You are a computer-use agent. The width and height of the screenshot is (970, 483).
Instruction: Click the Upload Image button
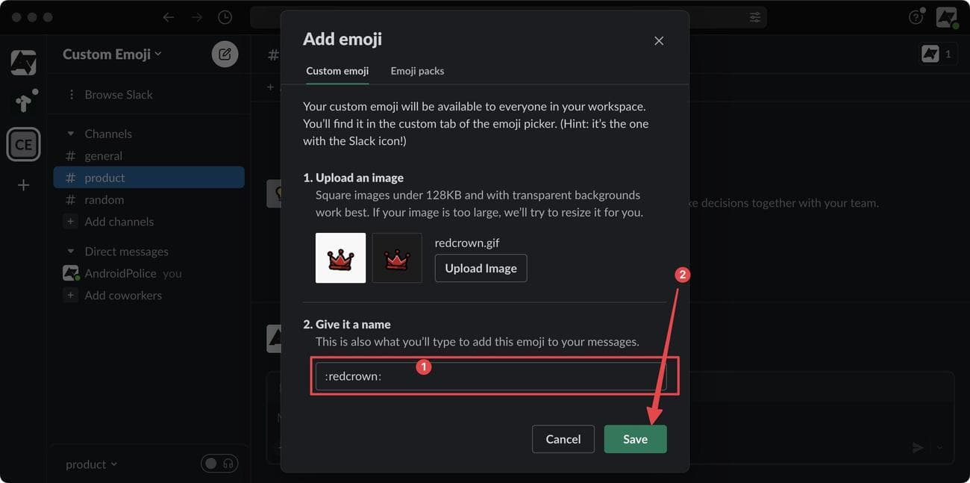pyautogui.click(x=481, y=267)
